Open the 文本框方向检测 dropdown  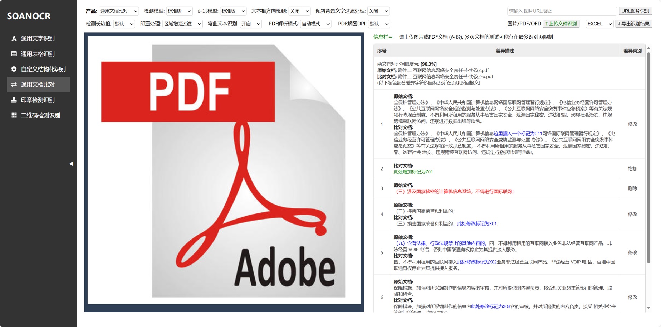tap(299, 11)
